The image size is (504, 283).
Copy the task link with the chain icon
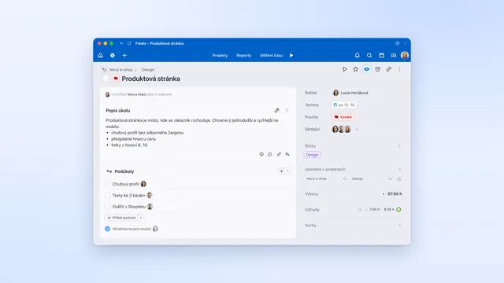coord(388,69)
